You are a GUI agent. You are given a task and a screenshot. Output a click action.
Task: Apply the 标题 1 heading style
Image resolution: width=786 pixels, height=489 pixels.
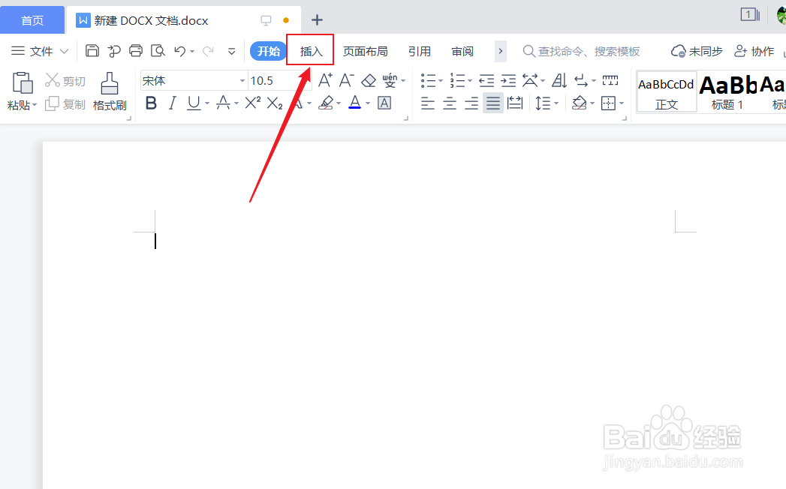pyautogui.click(x=727, y=91)
